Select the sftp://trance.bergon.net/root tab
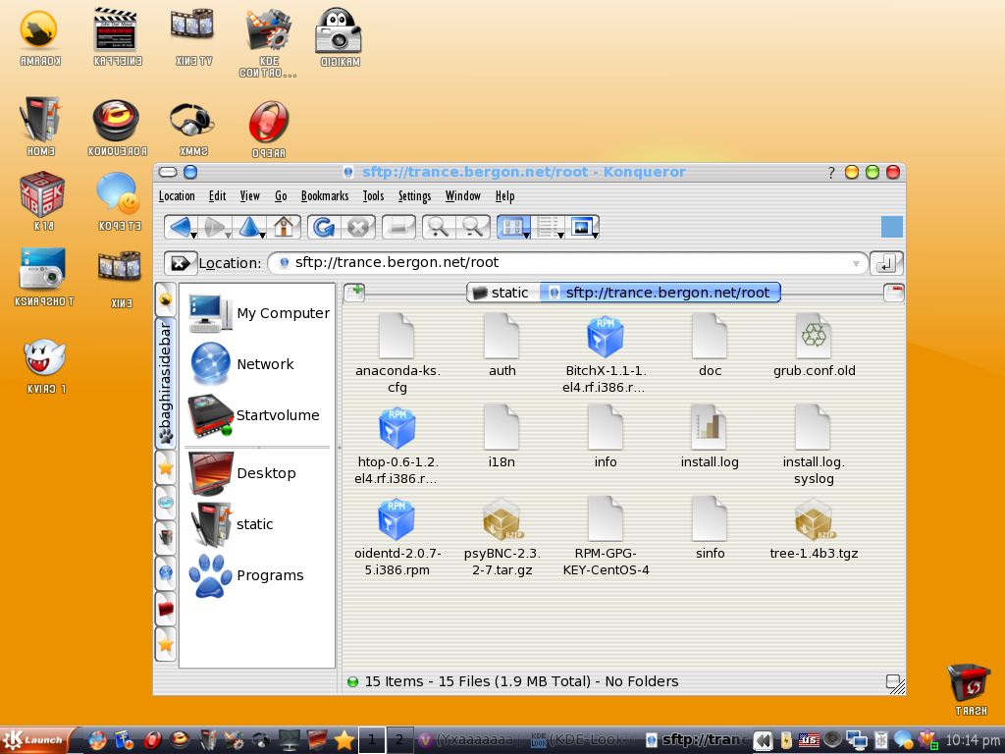 661,293
